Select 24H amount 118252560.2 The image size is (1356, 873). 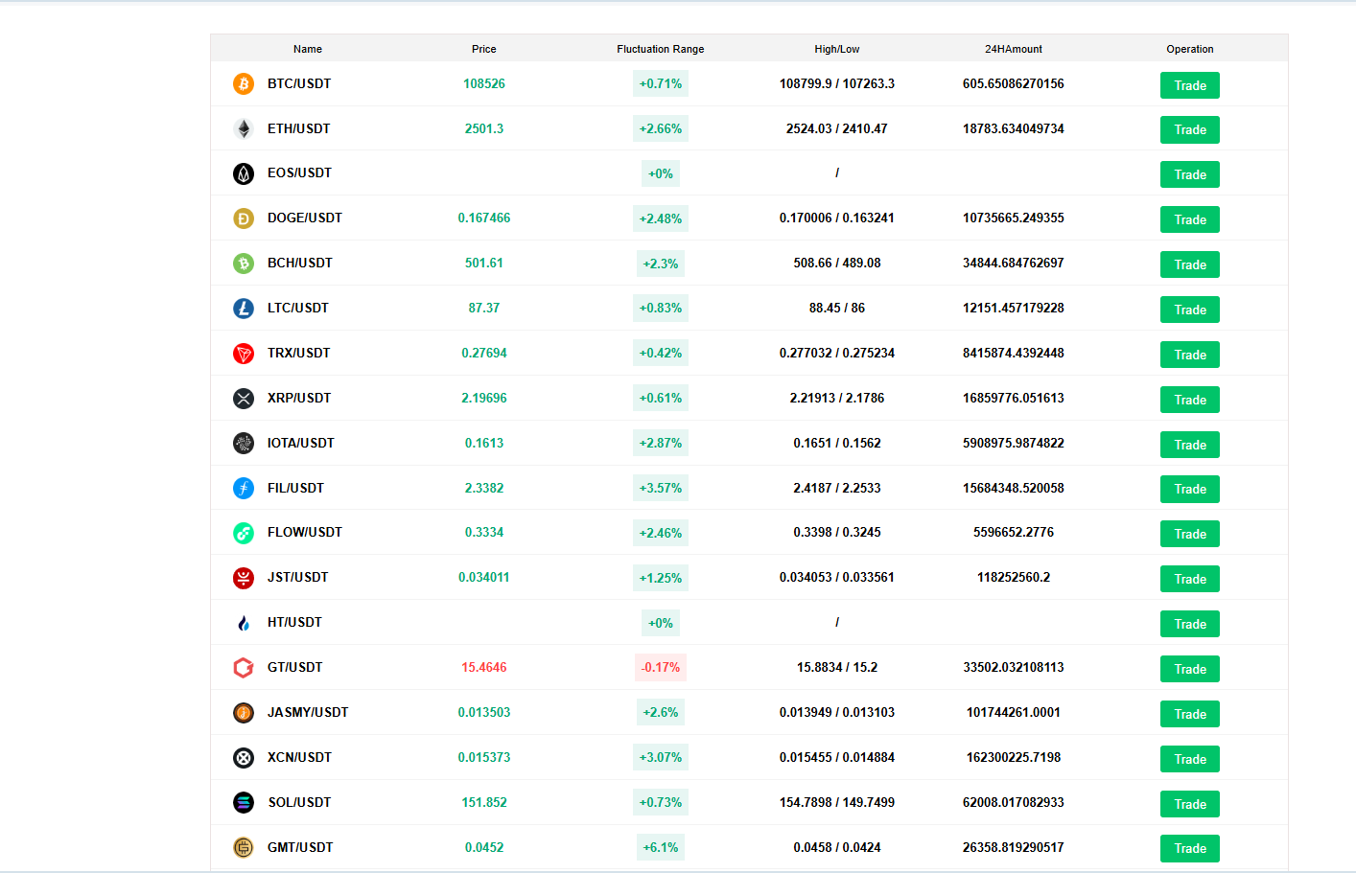pyautogui.click(x=1014, y=577)
